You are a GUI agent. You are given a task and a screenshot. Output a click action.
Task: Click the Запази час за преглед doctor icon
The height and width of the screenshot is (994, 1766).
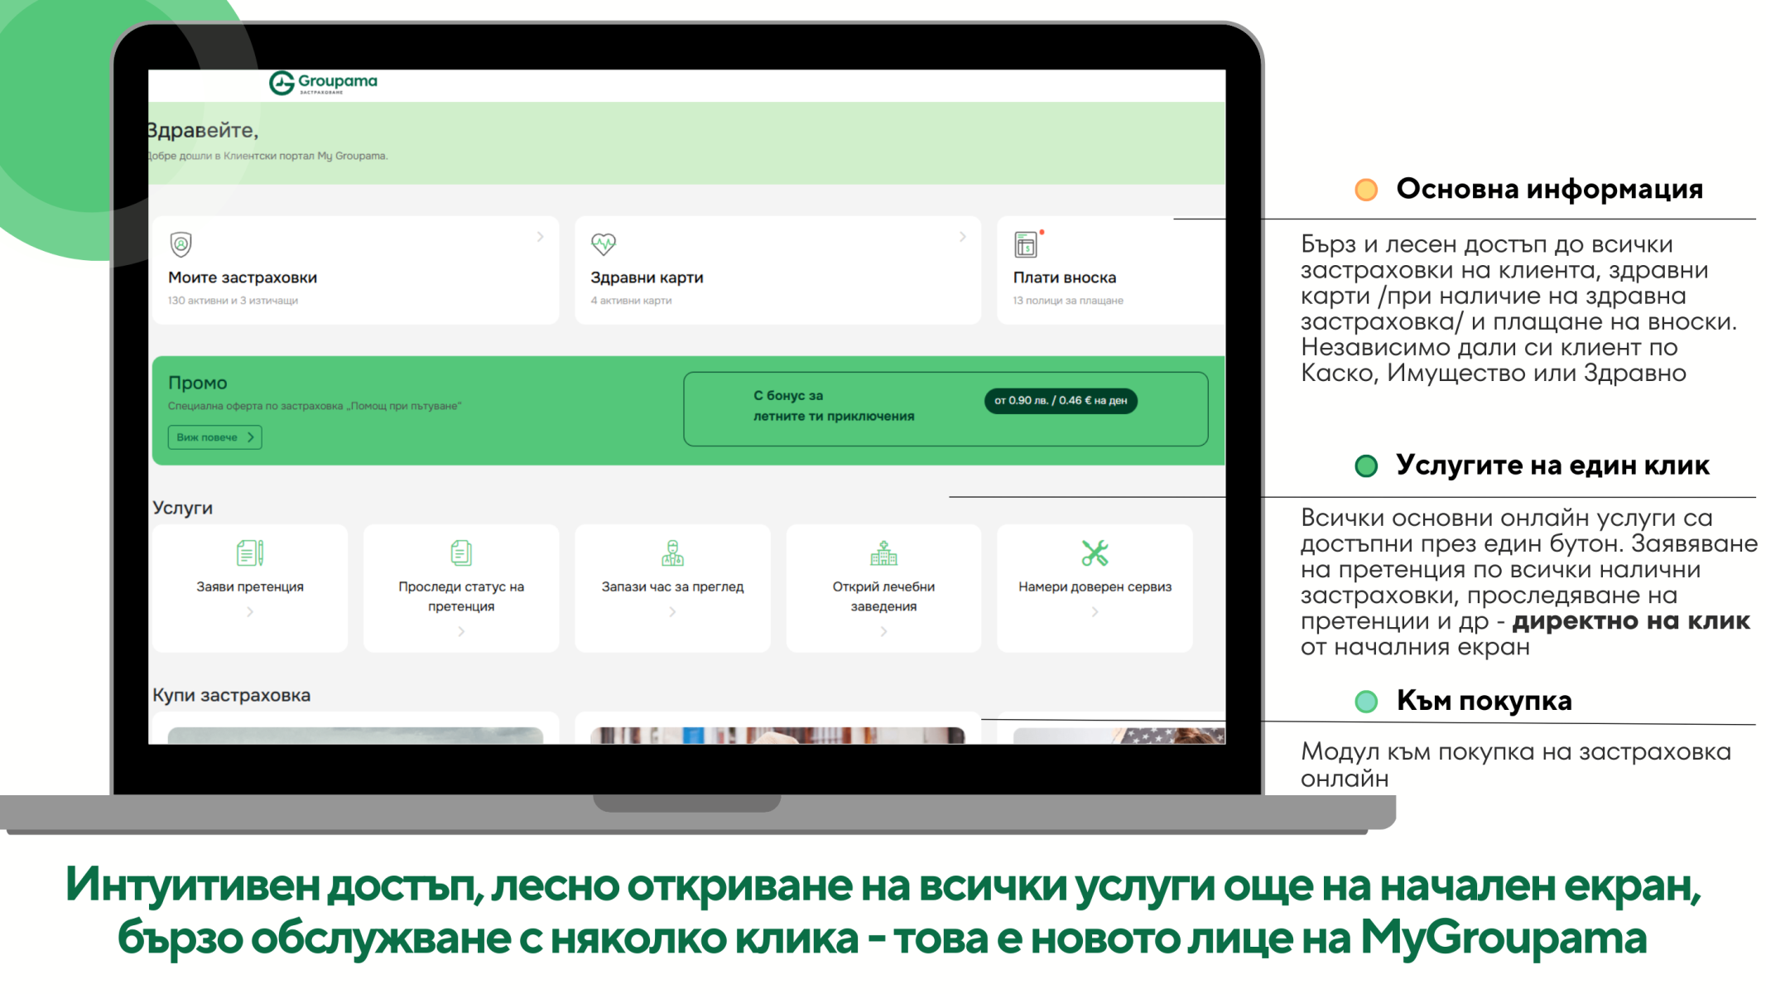click(672, 552)
